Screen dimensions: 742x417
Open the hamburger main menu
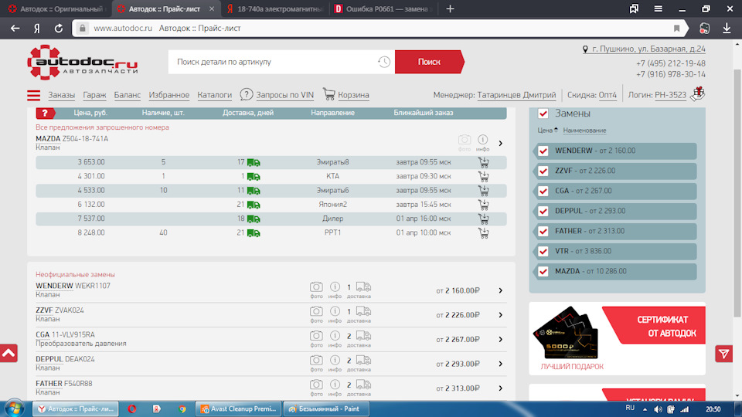pyautogui.click(x=33, y=95)
